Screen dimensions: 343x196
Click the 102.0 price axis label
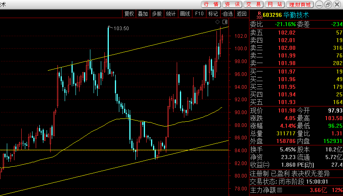coord(241,36)
